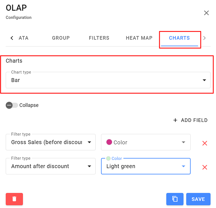The height and width of the screenshot is (208, 216).
Task: Click the plus icon beside Add Field
Action: [175, 120]
